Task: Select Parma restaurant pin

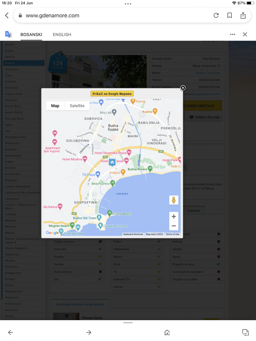Action: (x=133, y=101)
